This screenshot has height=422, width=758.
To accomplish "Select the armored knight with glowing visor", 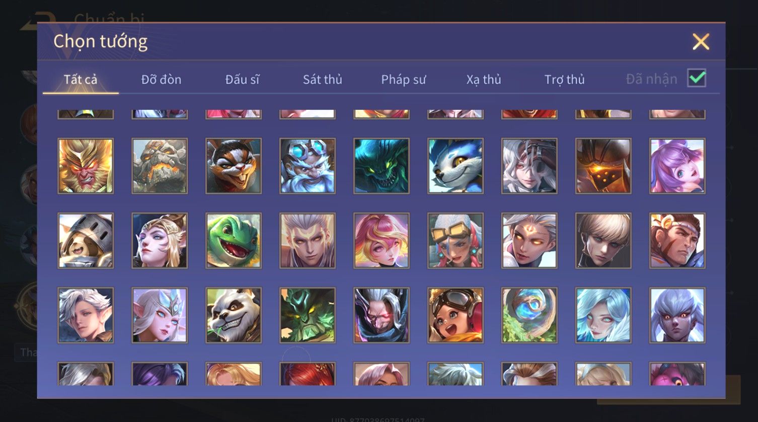I will click(x=603, y=166).
